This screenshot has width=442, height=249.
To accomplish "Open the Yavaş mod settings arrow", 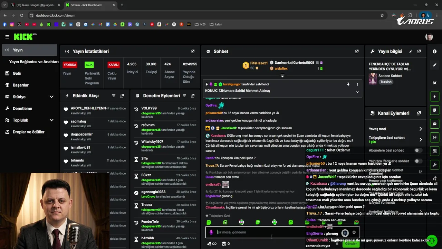I will [x=421, y=129].
